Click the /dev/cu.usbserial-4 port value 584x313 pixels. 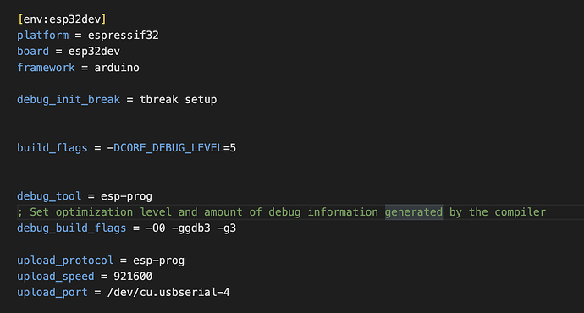[x=168, y=293]
